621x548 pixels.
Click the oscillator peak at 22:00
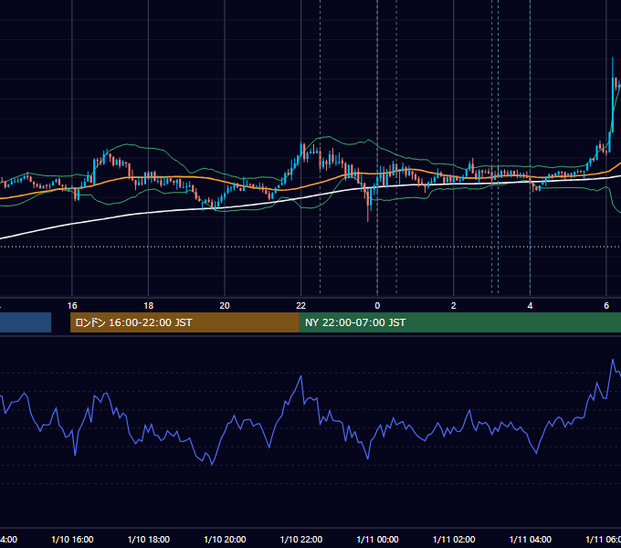pyautogui.click(x=301, y=376)
